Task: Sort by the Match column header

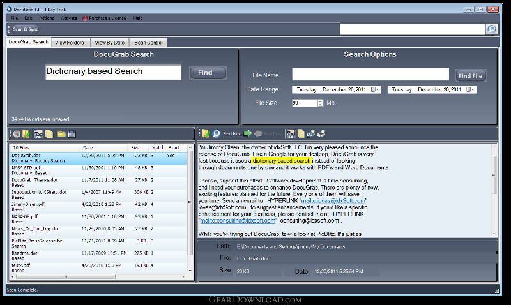Action: pyautogui.click(x=158, y=147)
